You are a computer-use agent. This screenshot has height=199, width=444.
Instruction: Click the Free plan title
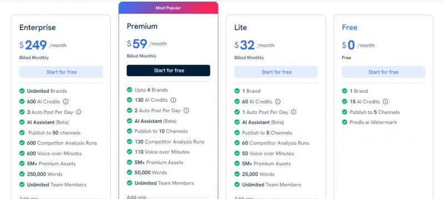click(350, 27)
